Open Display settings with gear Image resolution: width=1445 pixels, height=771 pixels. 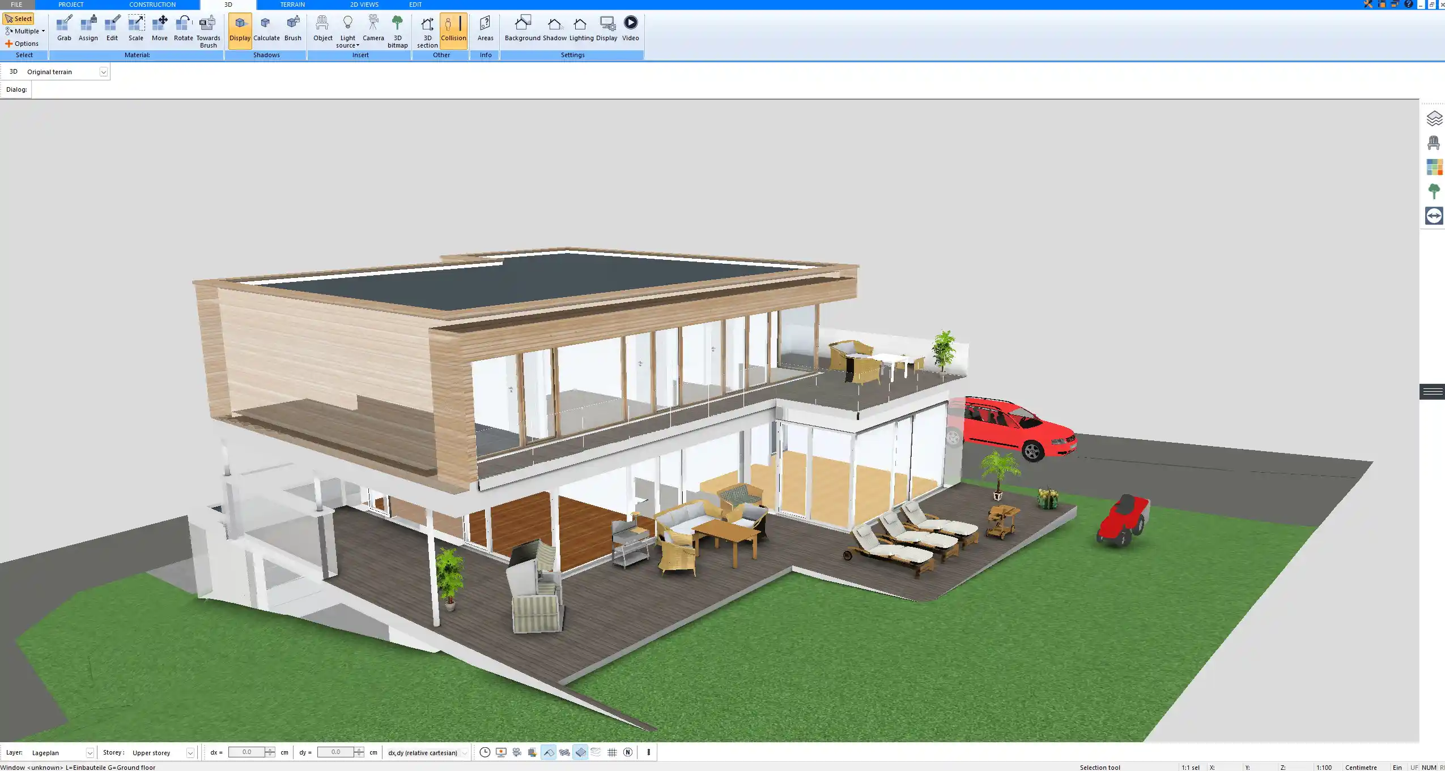606,29
